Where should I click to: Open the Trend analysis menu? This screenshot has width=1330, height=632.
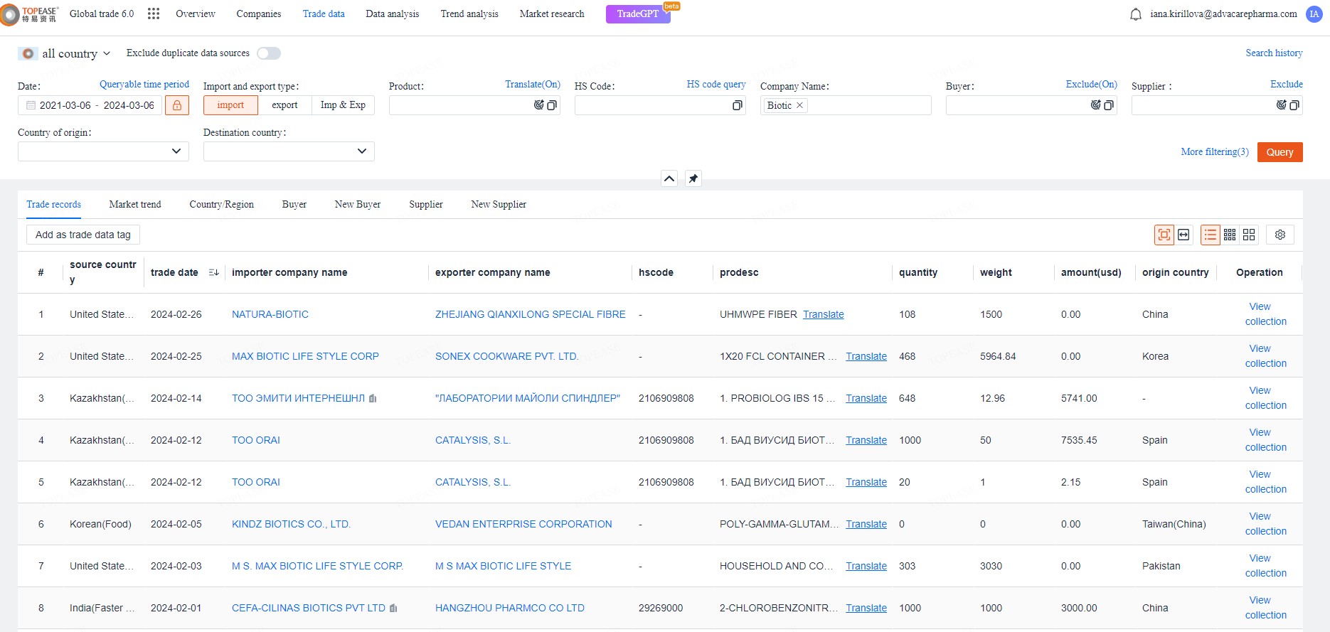pos(469,14)
